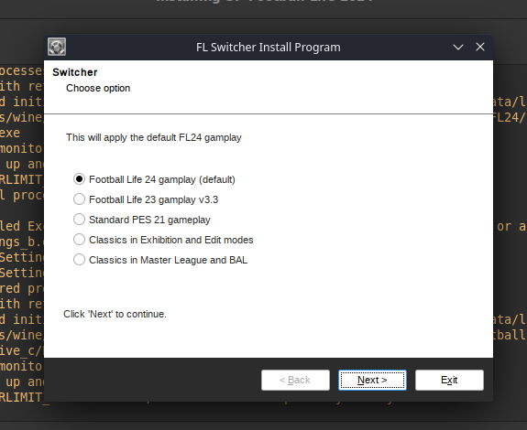Screen dimensions: 527x430
Task: Minimize the dialog with the chevron icon
Action: [458, 47]
